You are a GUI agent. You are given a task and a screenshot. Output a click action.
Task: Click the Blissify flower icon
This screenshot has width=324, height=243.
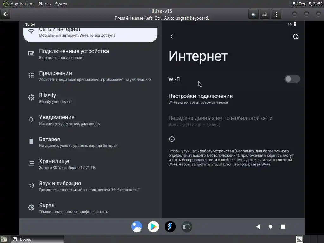pyautogui.click(x=31, y=97)
